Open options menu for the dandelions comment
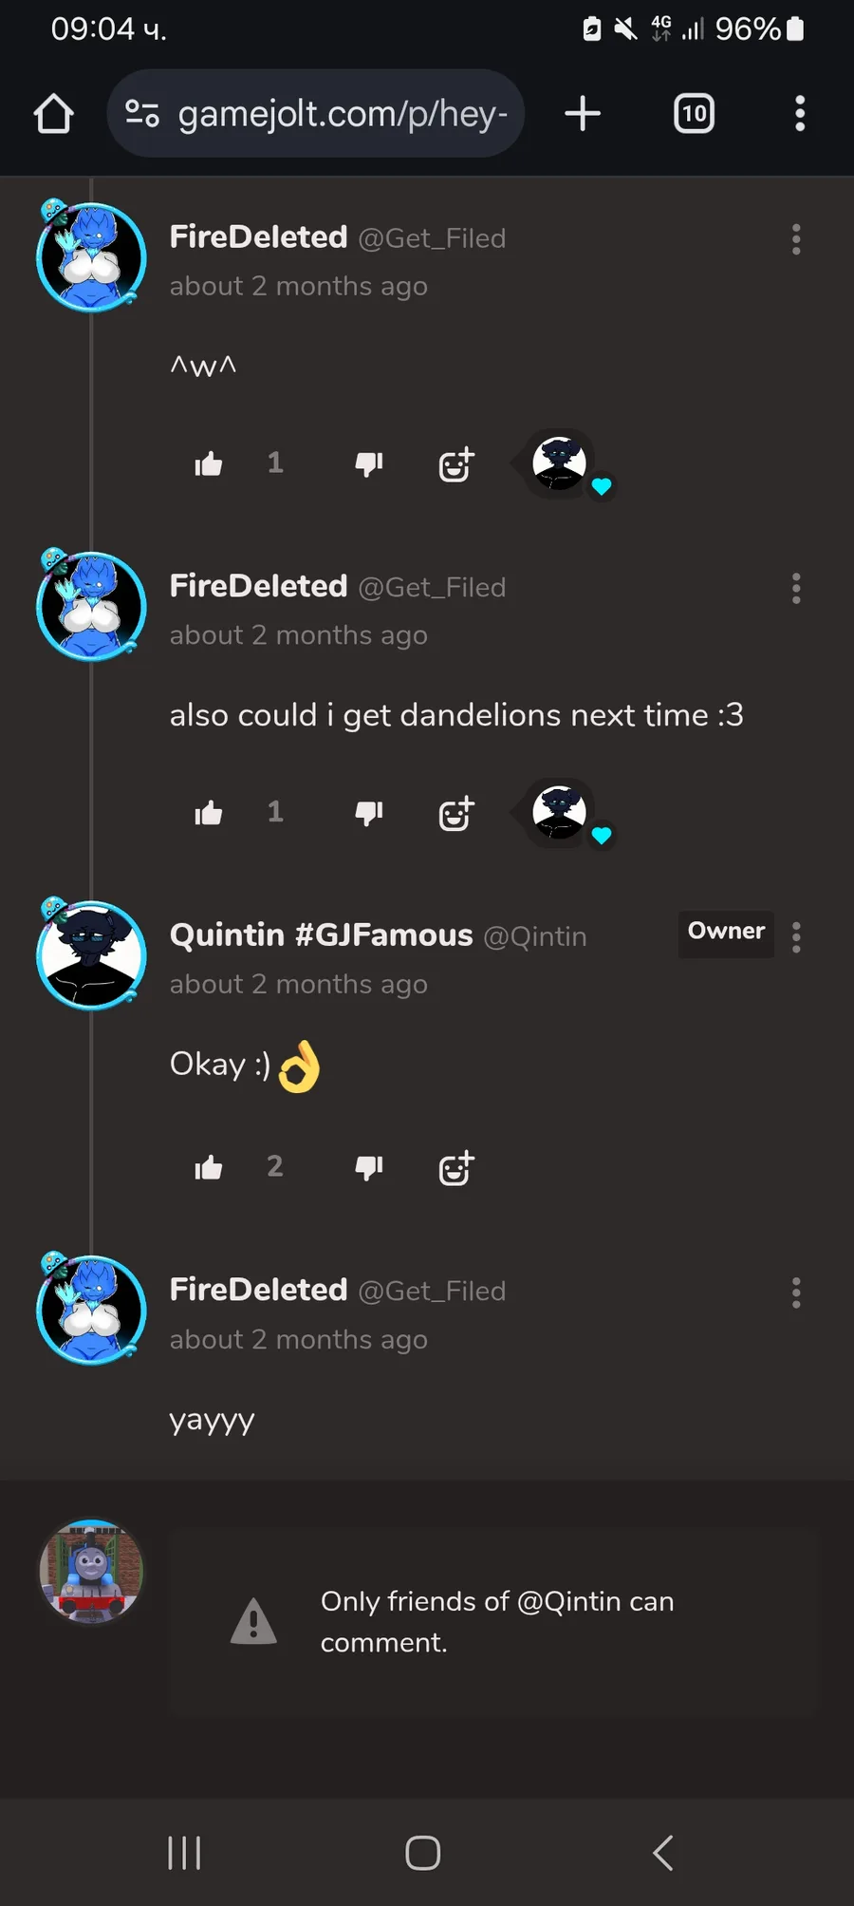854x1906 pixels. pos(796,589)
